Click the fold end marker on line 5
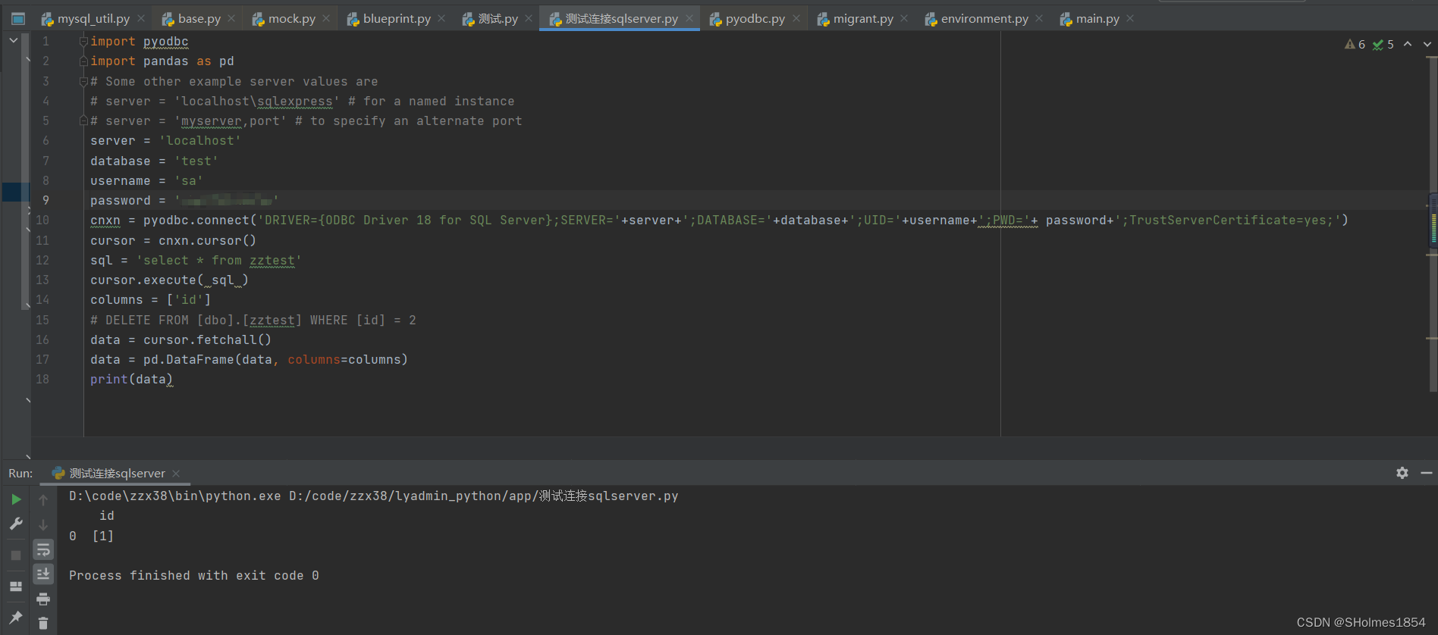1438x635 pixels. [x=83, y=121]
